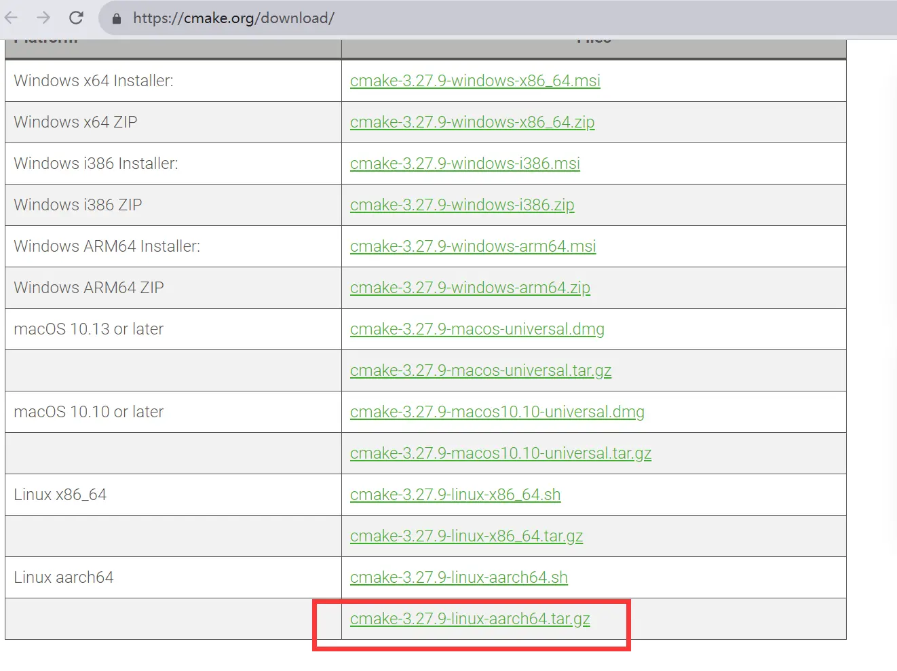The height and width of the screenshot is (671, 897).
Task: Download cmake-3.27.9-linux-x86_64.sh
Action: (x=455, y=495)
